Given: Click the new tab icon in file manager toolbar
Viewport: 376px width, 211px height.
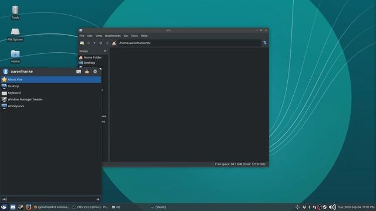Looking at the screenshot, I should coord(82,43).
